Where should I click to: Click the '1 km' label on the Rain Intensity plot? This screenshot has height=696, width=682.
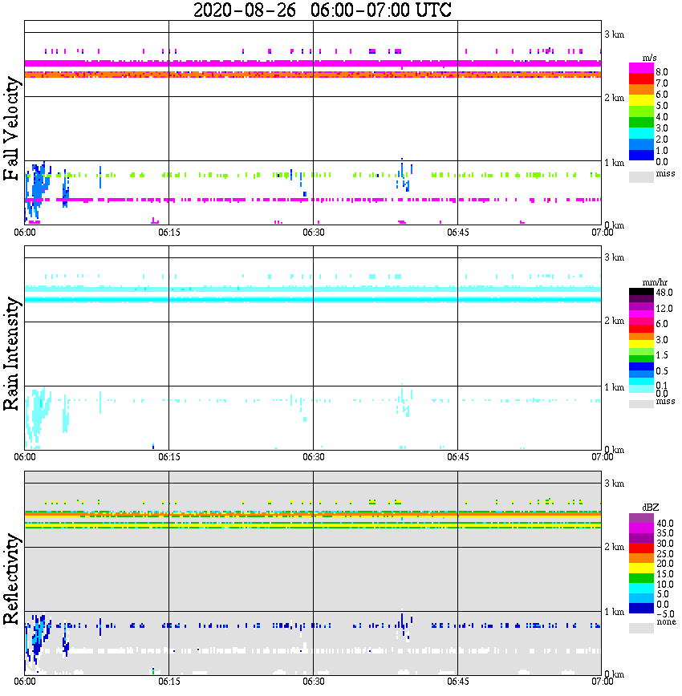tap(615, 387)
